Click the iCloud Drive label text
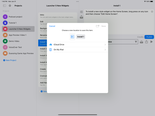The height and width of the screenshot is (116, 155). (x=59, y=45)
